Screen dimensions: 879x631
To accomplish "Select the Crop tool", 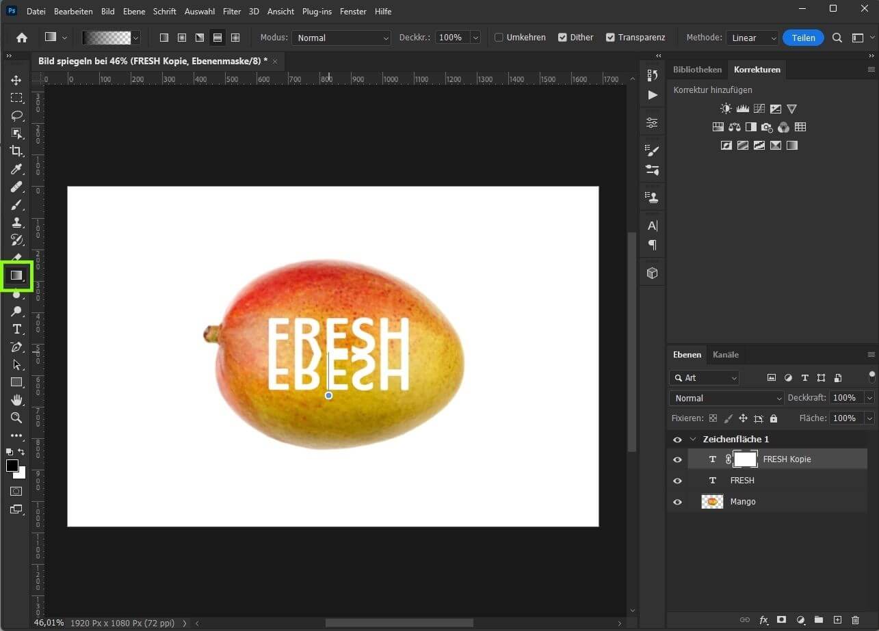I will pyautogui.click(x=16, y=151).
